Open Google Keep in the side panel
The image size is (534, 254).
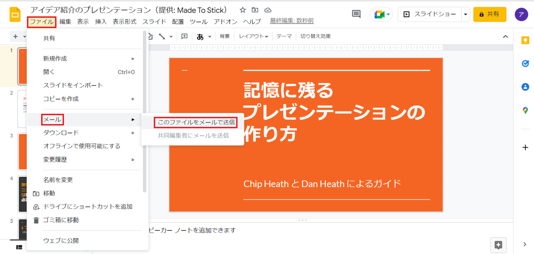click(x=525, y=41)
